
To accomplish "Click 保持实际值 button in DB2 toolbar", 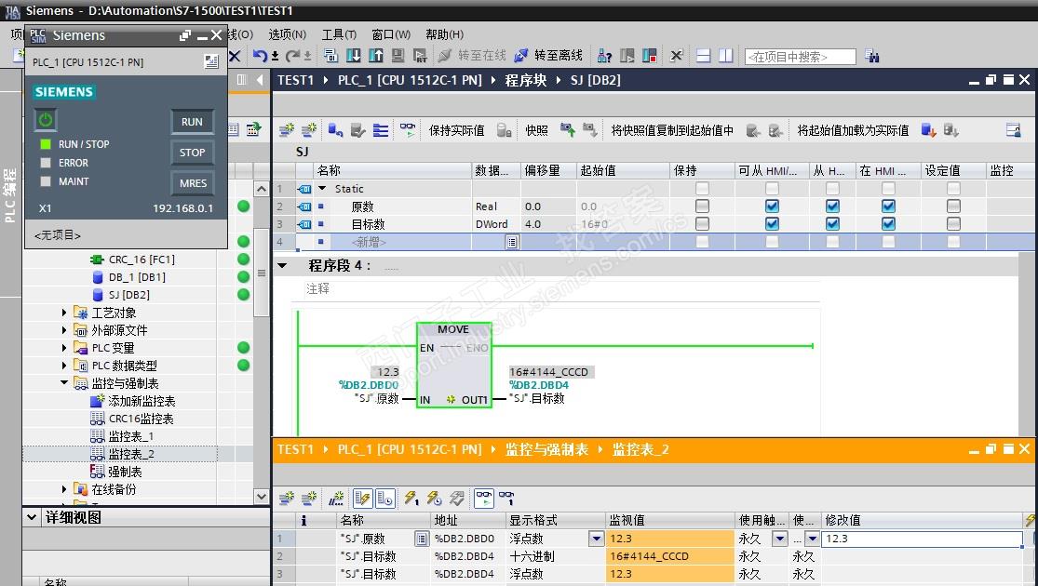I will coord(457,130).
